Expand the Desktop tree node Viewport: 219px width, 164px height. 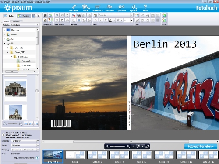4,30
